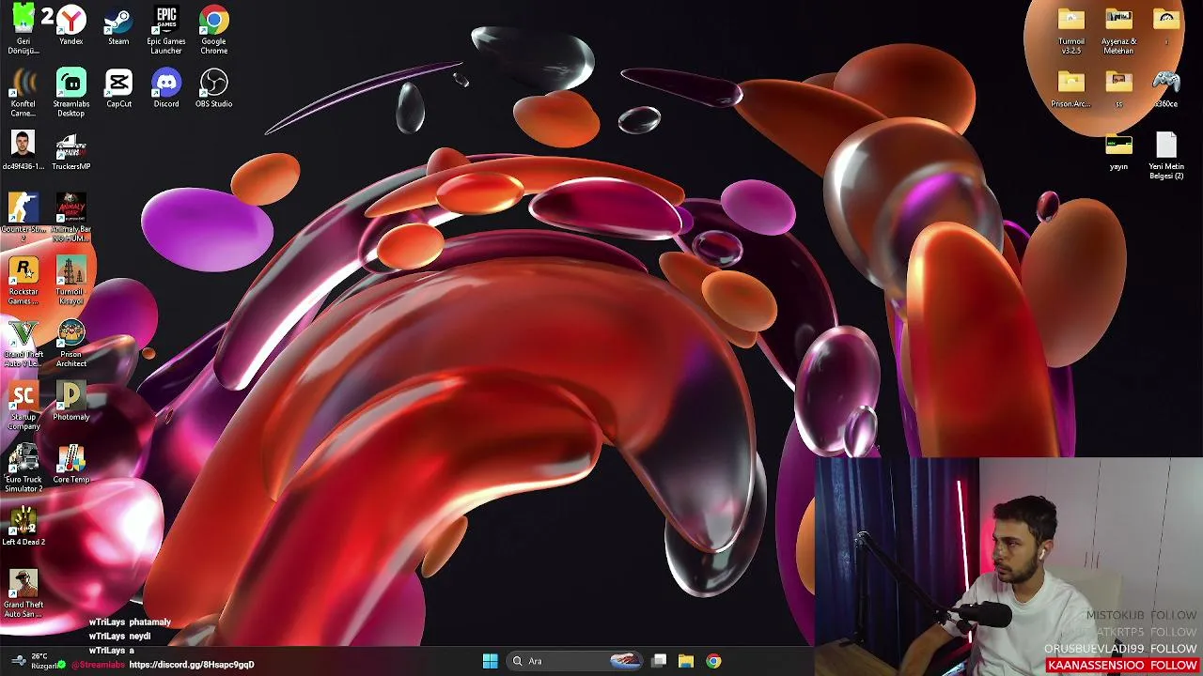Open Task View from the taskbar
Viewport: 1203px width, 676px height.
tap(660, 661)
